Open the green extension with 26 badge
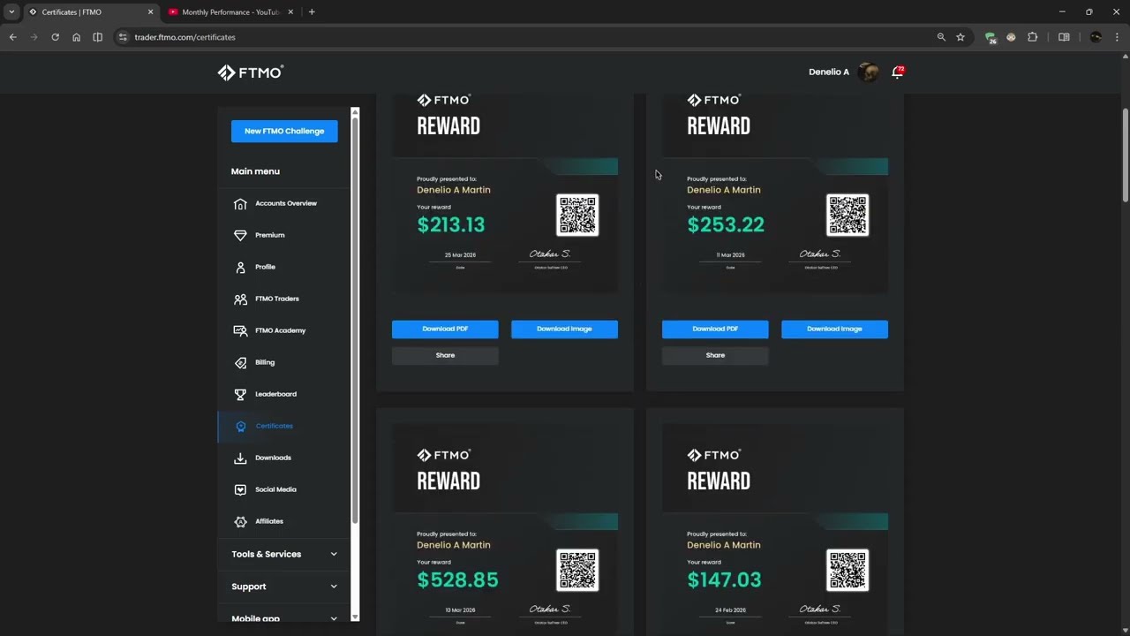This screenshot has height=636, width=1130. click(991, 37)
